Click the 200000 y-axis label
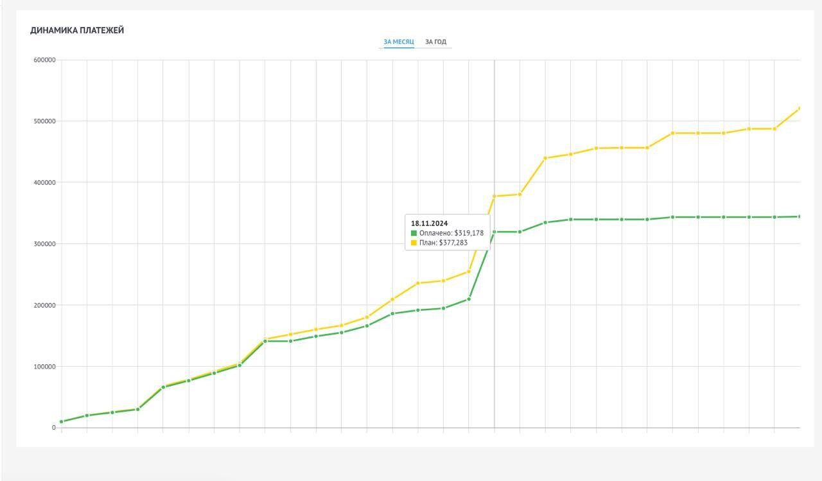The height and width of the screenshot is (481, 822). coord(44,305)
